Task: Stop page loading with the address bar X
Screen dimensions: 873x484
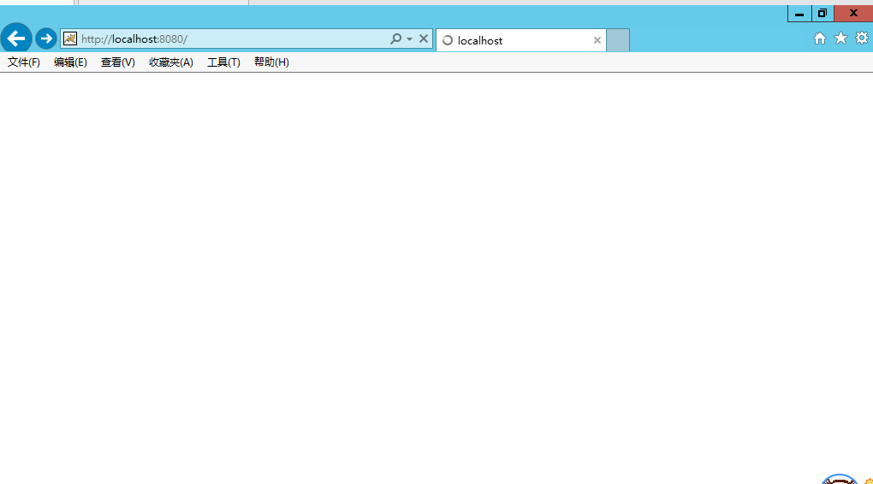Action: tap(424, 38)
